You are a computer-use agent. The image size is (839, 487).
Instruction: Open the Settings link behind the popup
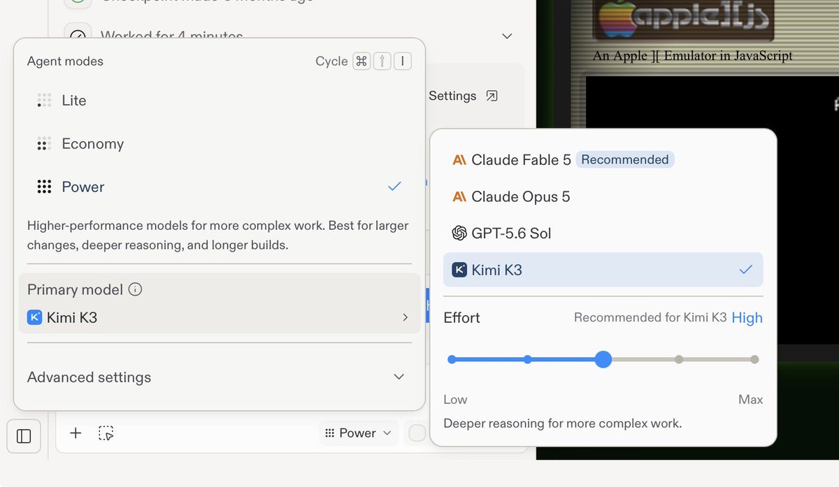[463, 96]
